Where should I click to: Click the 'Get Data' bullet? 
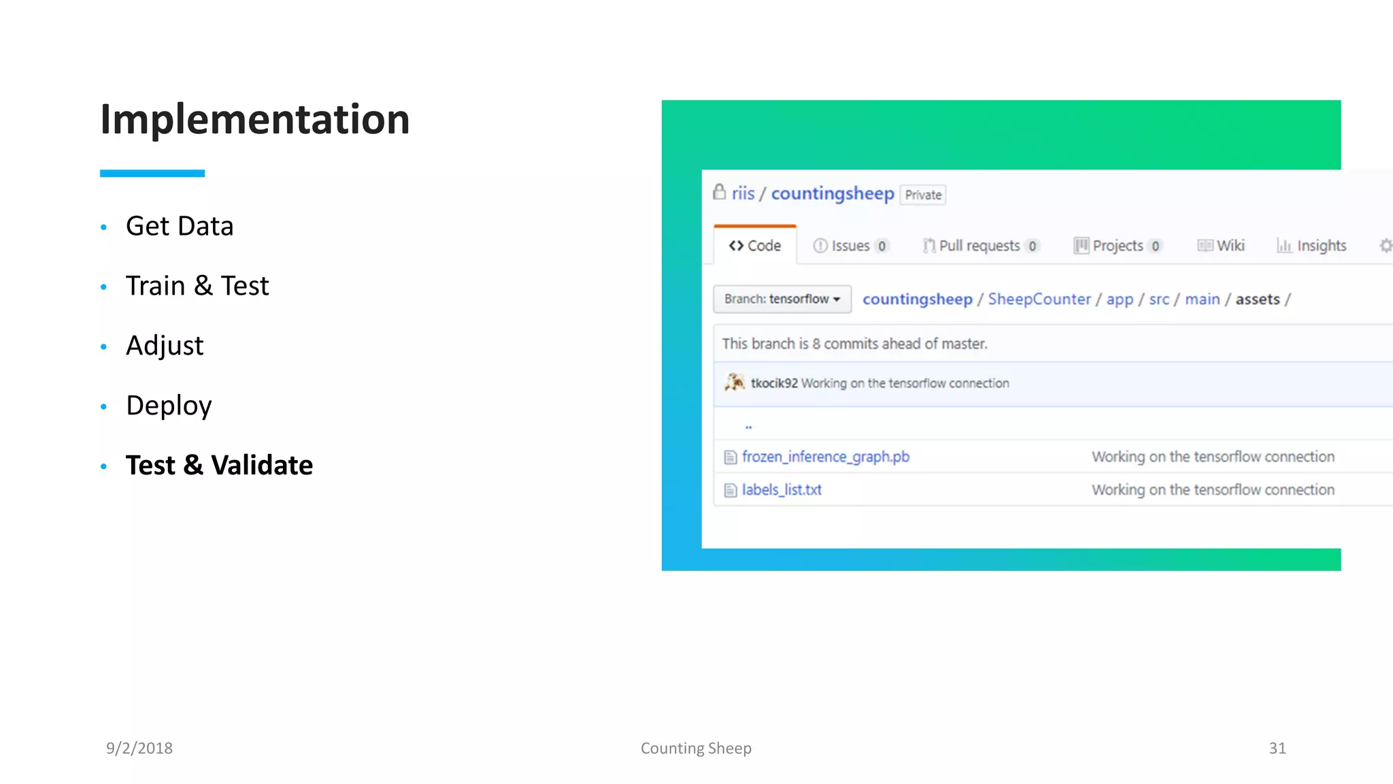pos(180,226)
